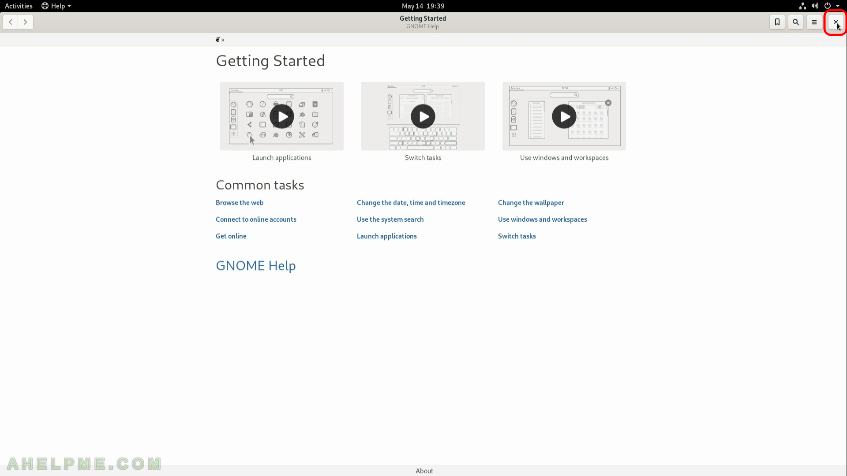This screenshot has height=476, width=847.
Task: Open the bookmarks button
Action: click(x=777, y=22)
